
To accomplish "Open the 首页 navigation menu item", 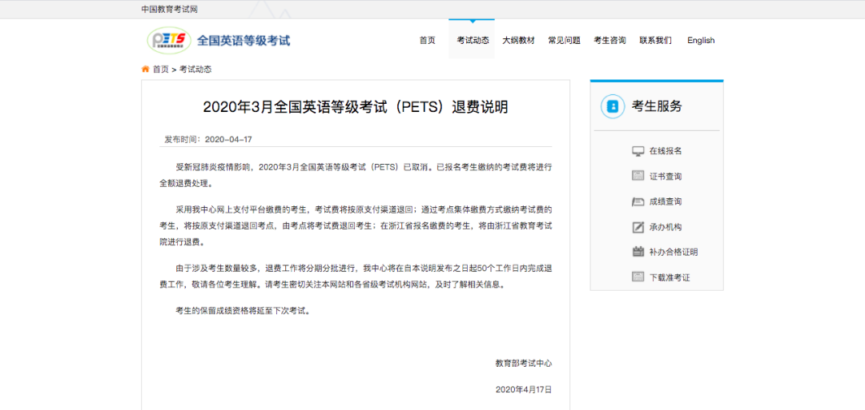I will pyautogui.click(x=427, y=41).
